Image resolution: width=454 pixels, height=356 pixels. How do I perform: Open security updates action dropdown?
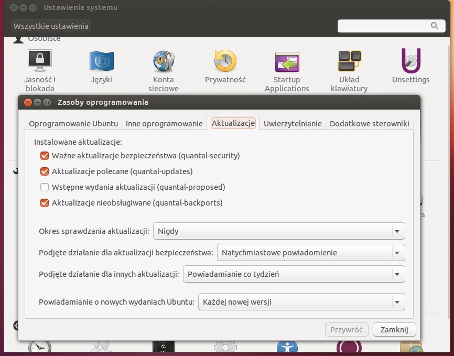pyautogui.click(x=311, y=252)
